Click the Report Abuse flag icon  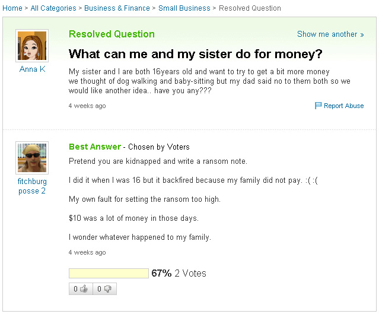[x=318, y=106]
